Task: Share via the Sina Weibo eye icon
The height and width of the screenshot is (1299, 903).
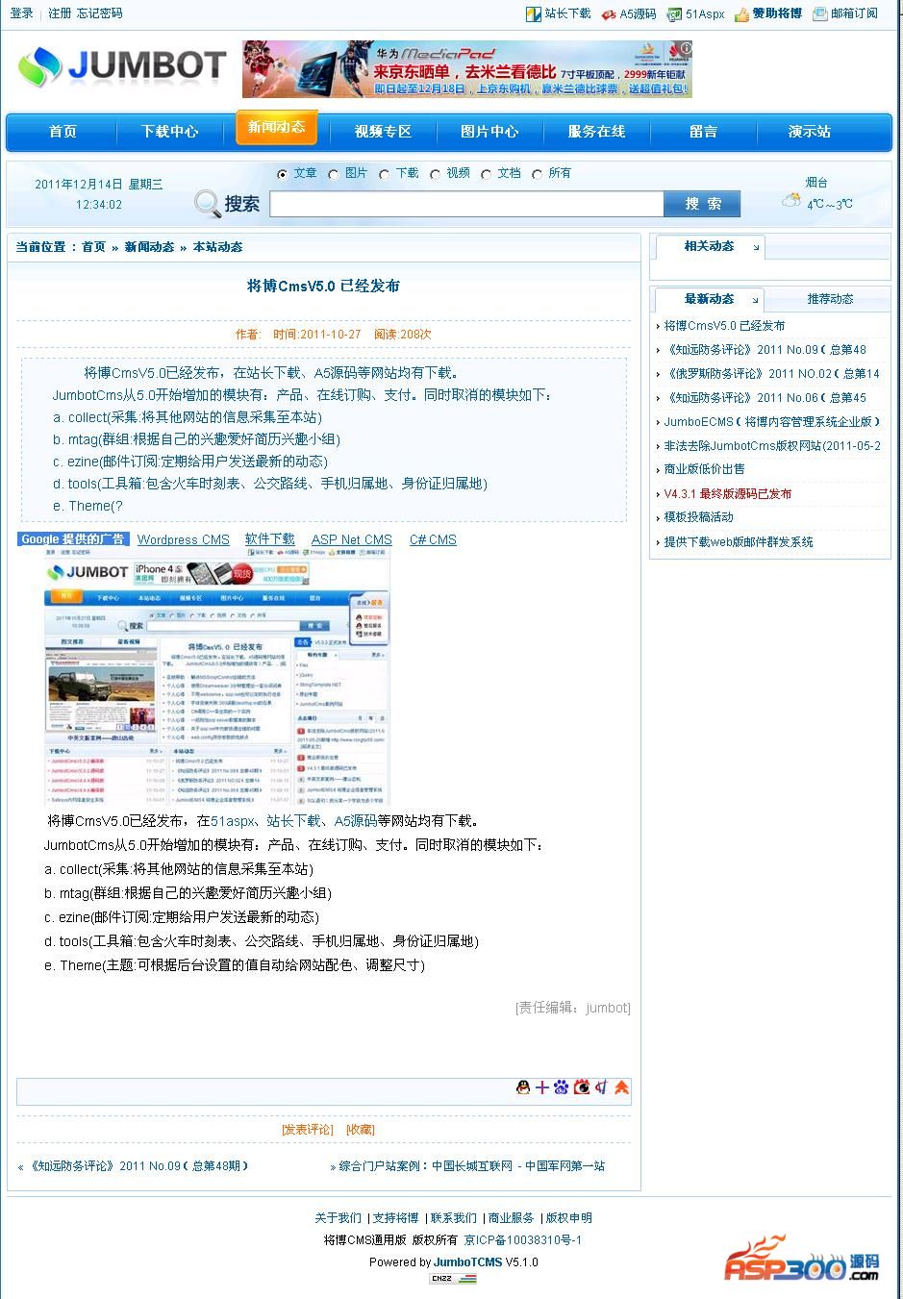Action: tap(582, 1087)
